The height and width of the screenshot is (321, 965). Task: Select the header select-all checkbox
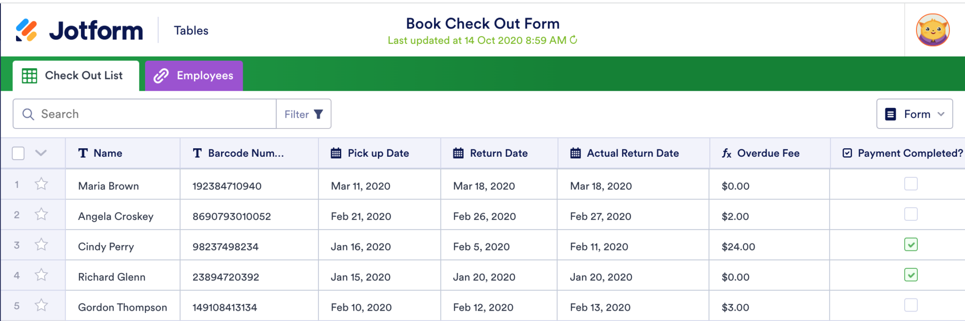[x=17, y=153]
